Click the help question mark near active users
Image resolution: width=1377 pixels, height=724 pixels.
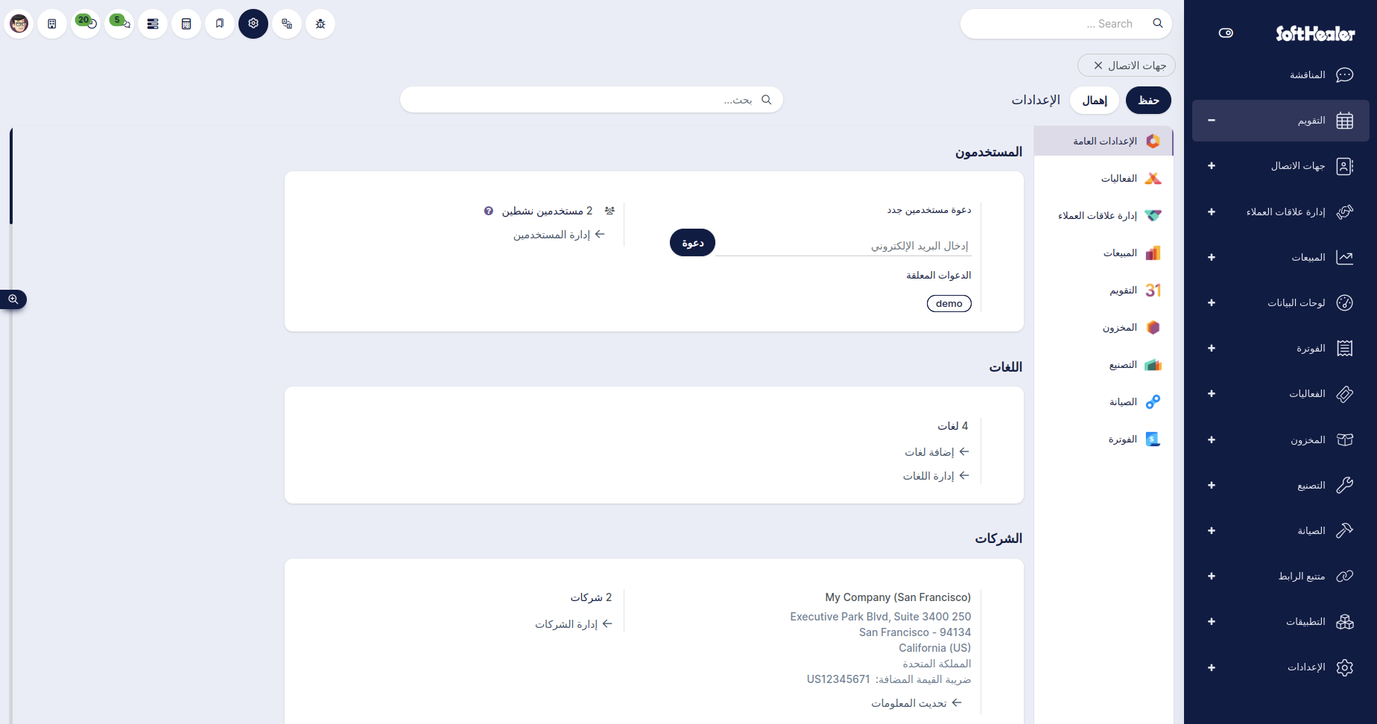click(x=488, y=212)
